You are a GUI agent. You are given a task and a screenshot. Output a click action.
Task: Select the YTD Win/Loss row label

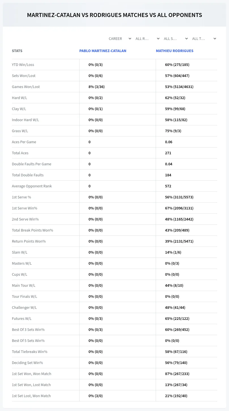click(23, 65)
